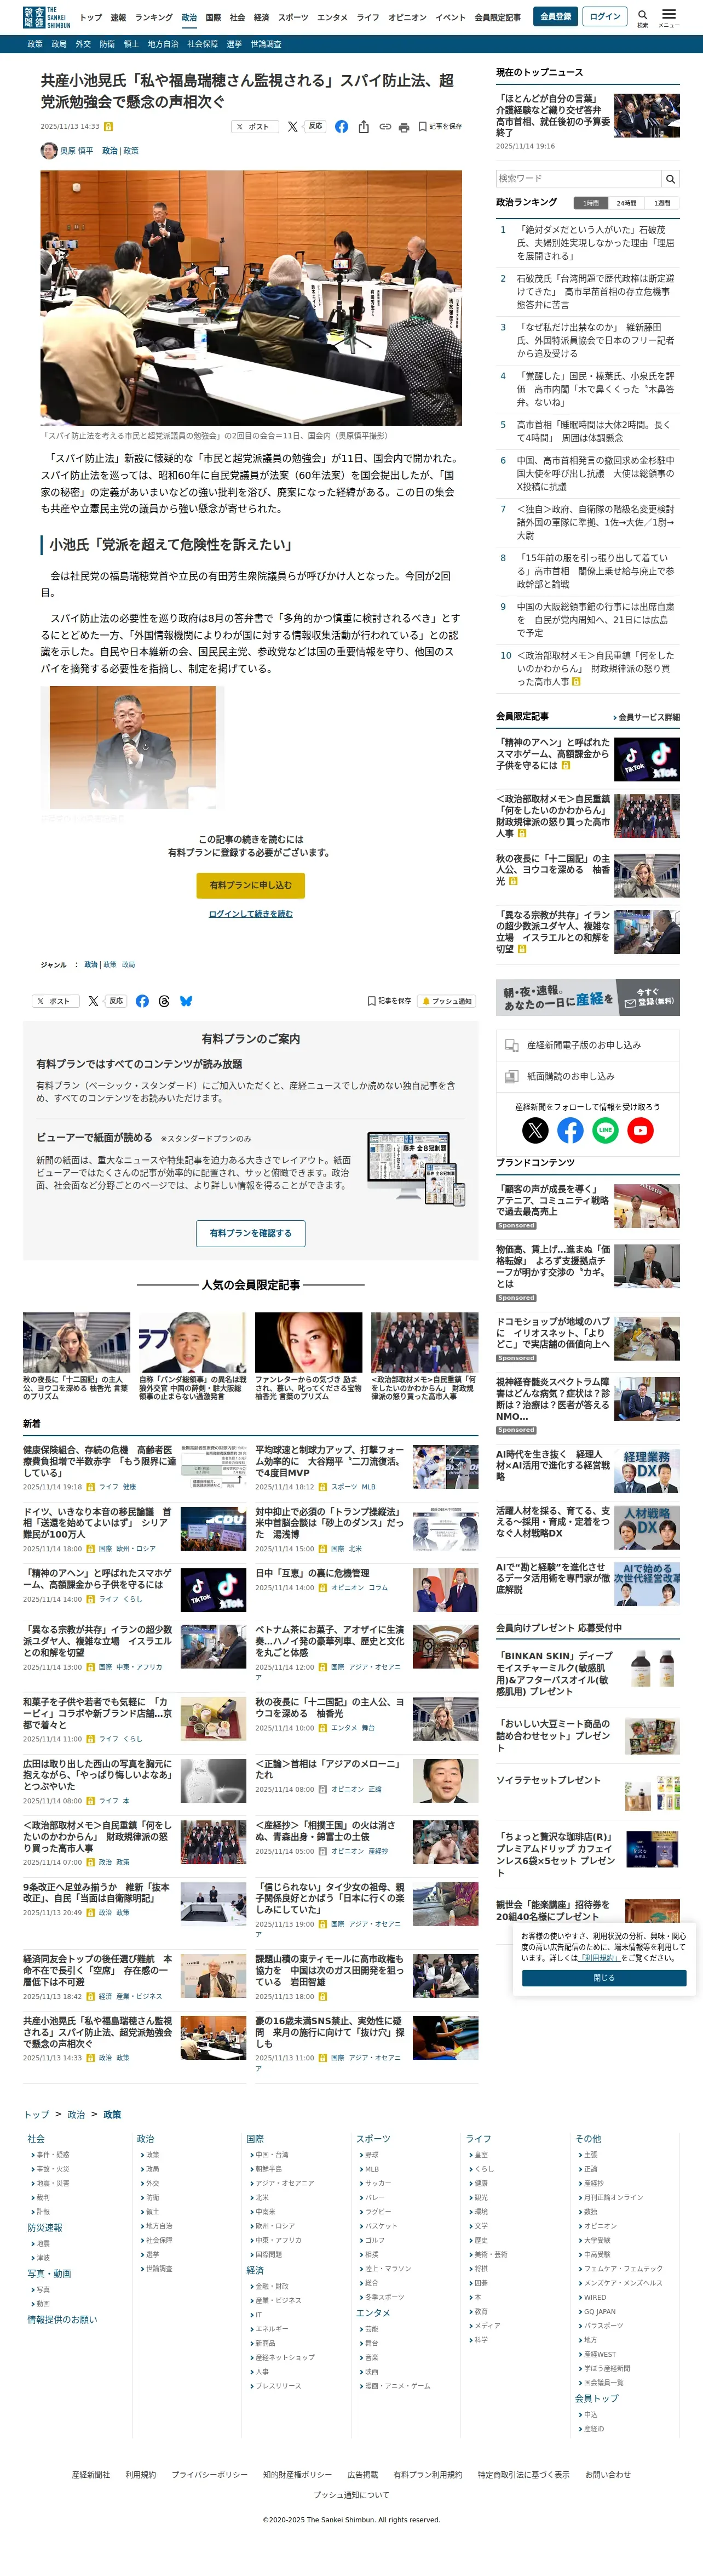The width and height of the screenshot is (703, 2559).
Task: Click the 奥原 慎平 author name link
Action: point(77,151)
